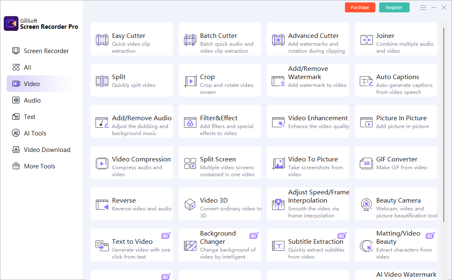Image resolution: width=452 pixels, height=280 pixels.
Task: Click the Batch Cutter title text
Action: pyautogui.click(x=219, y=36)
